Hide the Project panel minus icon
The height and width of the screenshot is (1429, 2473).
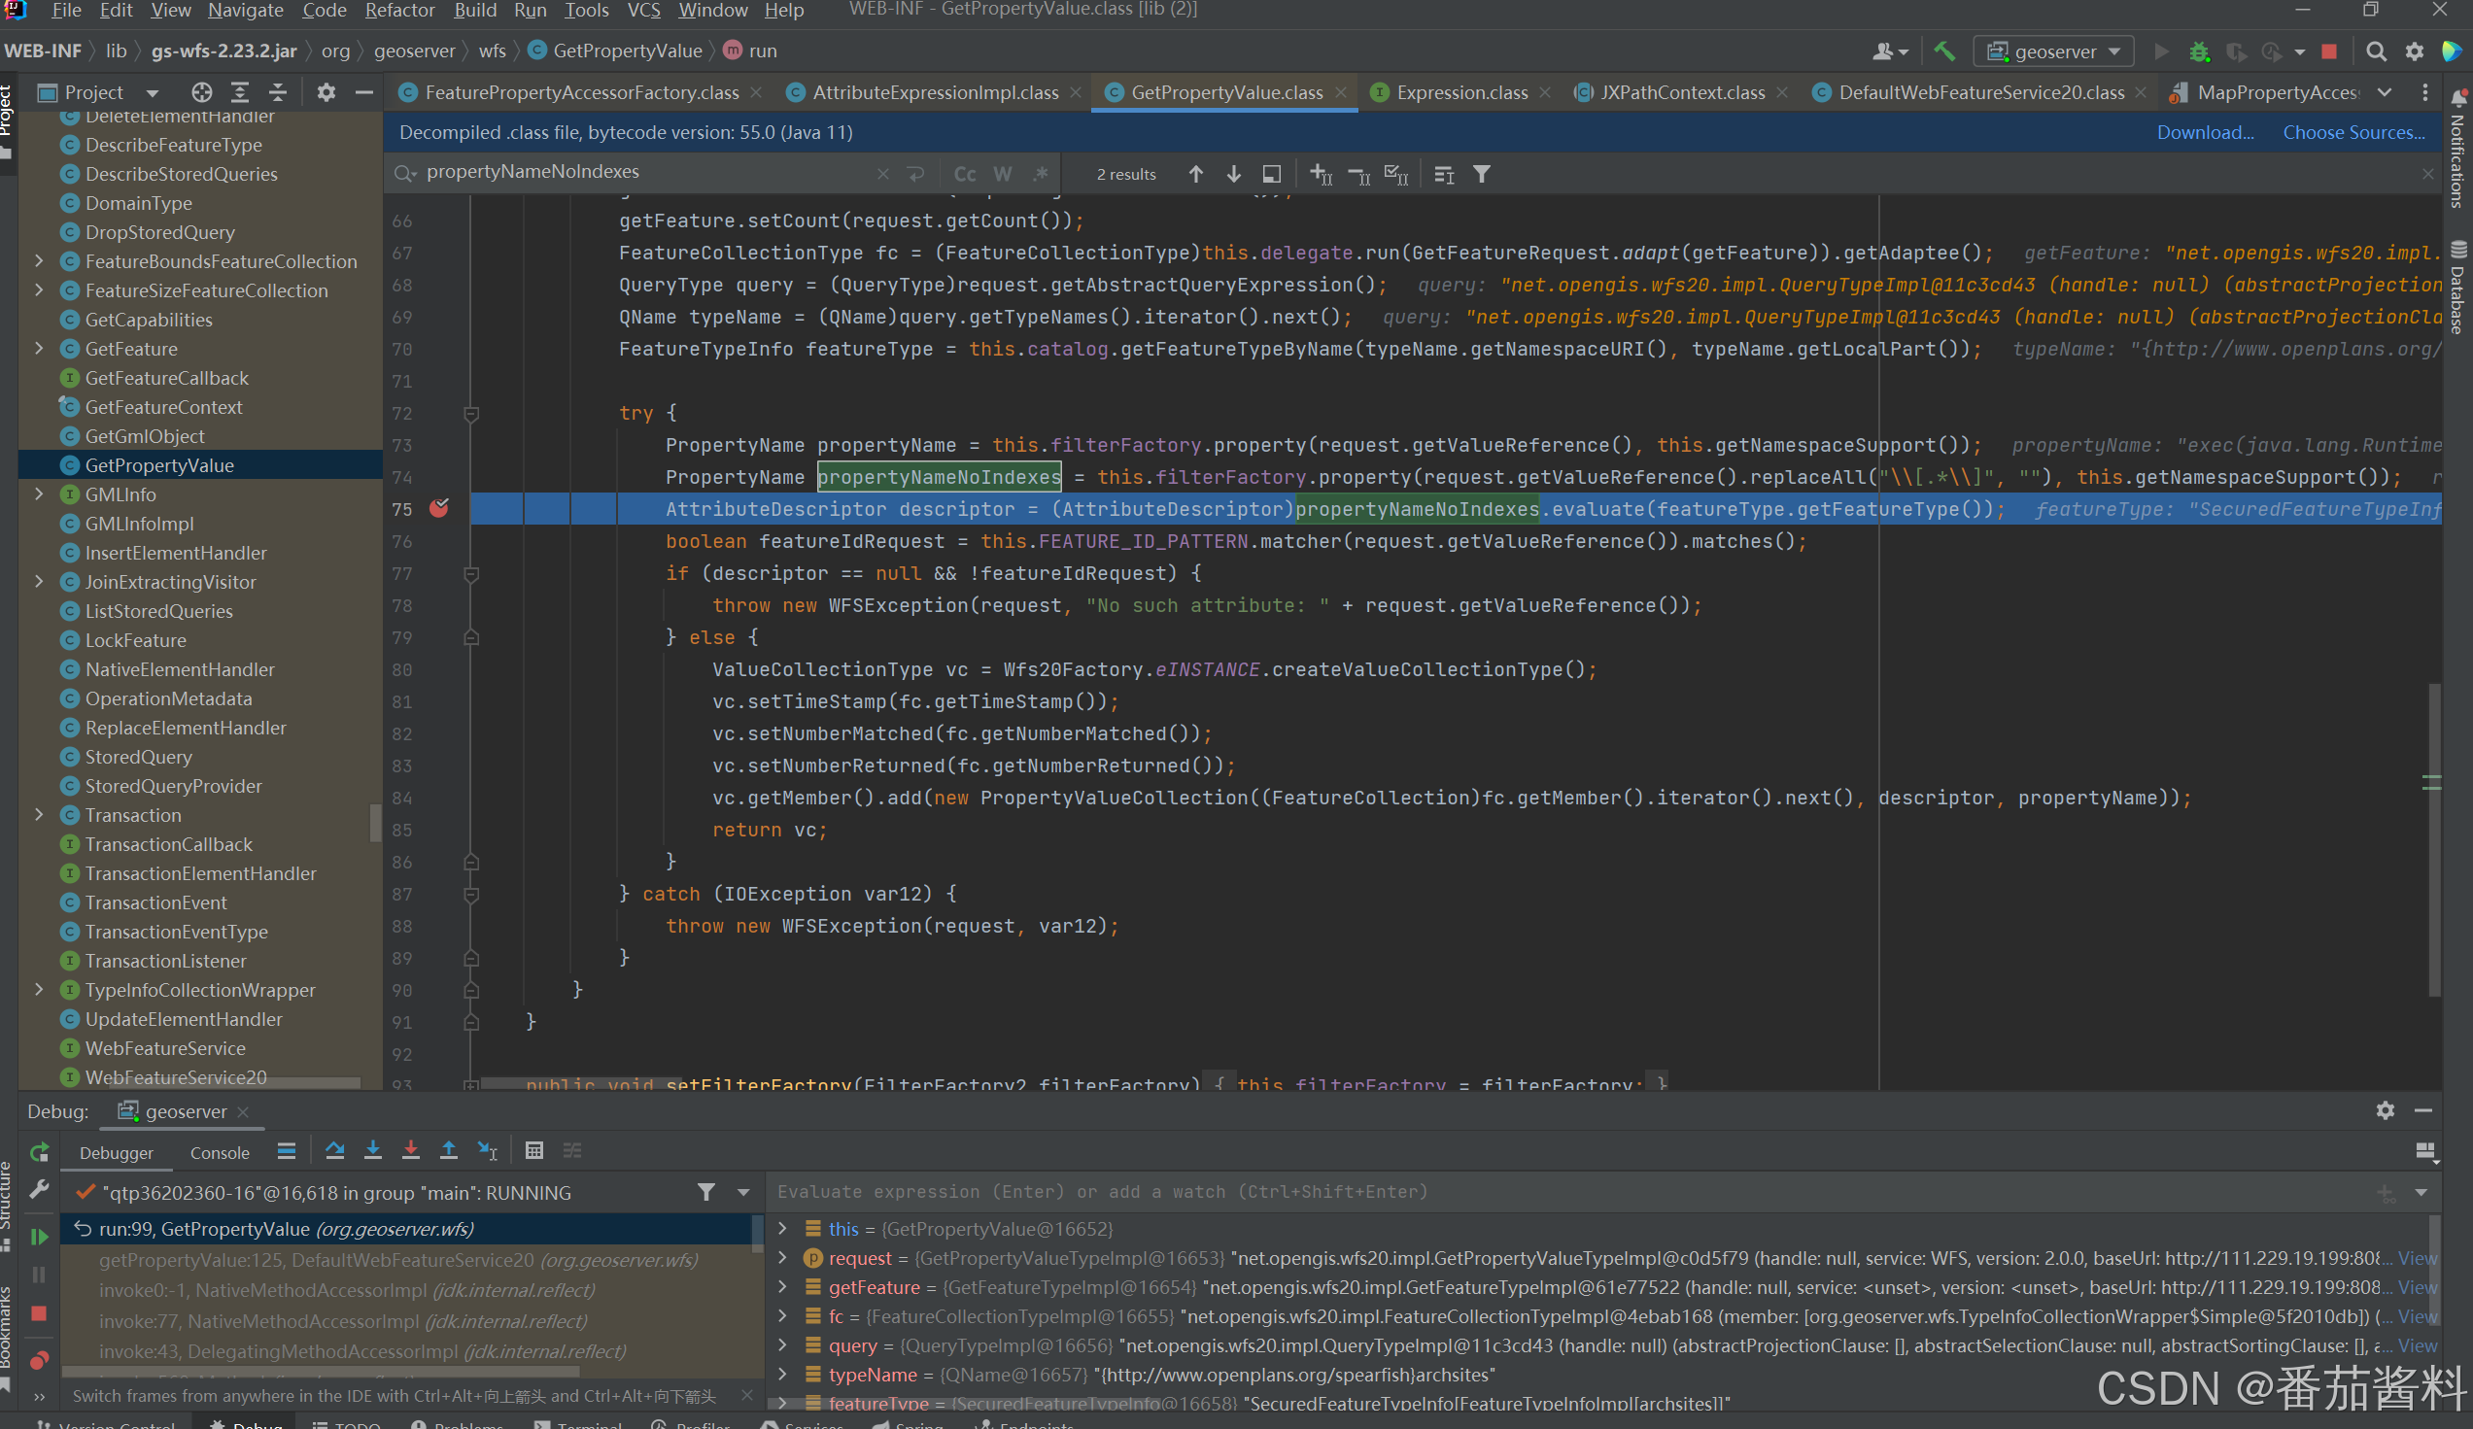coord(364,92)
